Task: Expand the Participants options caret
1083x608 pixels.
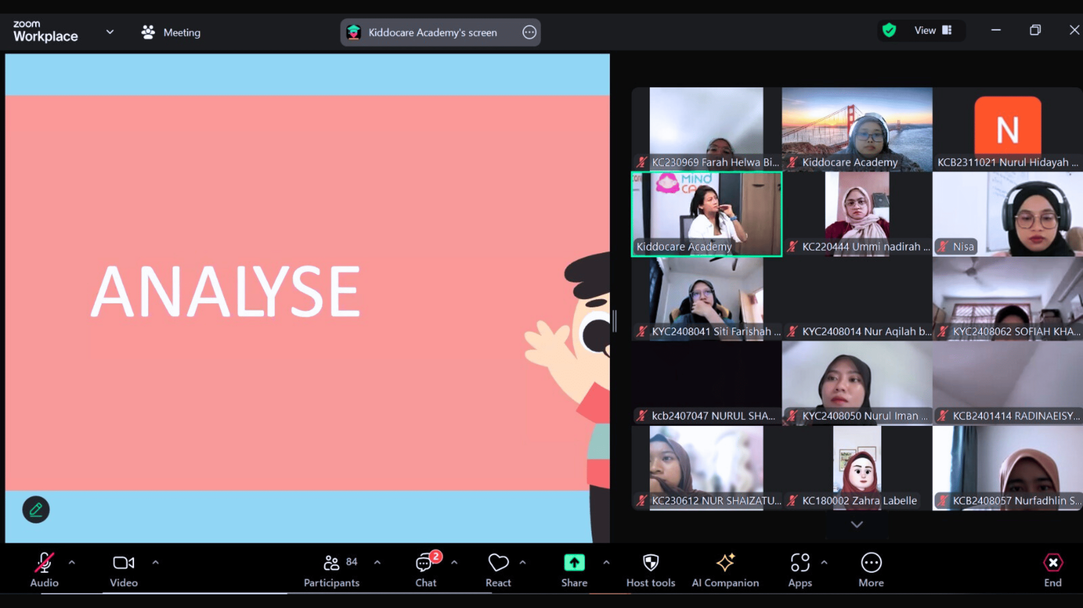Action: point(377,562)
